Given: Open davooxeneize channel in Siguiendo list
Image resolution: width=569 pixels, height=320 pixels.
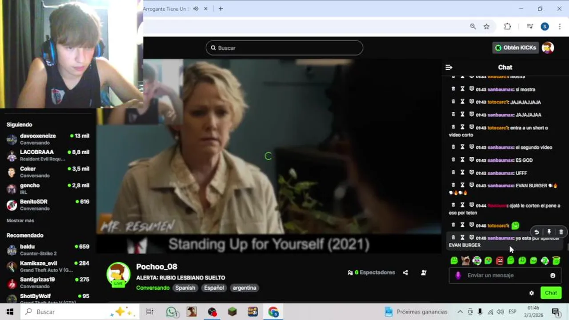Looking at the screenshot, I should [48, 139].
